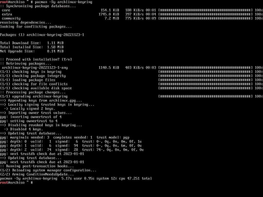Click 'Proceed with installation? [Y/n]' prompt

pos(36,60)
